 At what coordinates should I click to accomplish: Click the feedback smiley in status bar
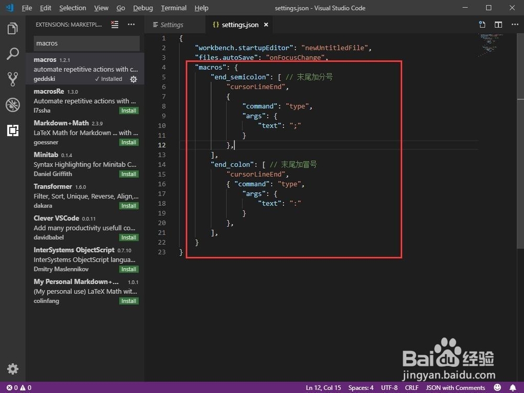[x=498, y=387]
